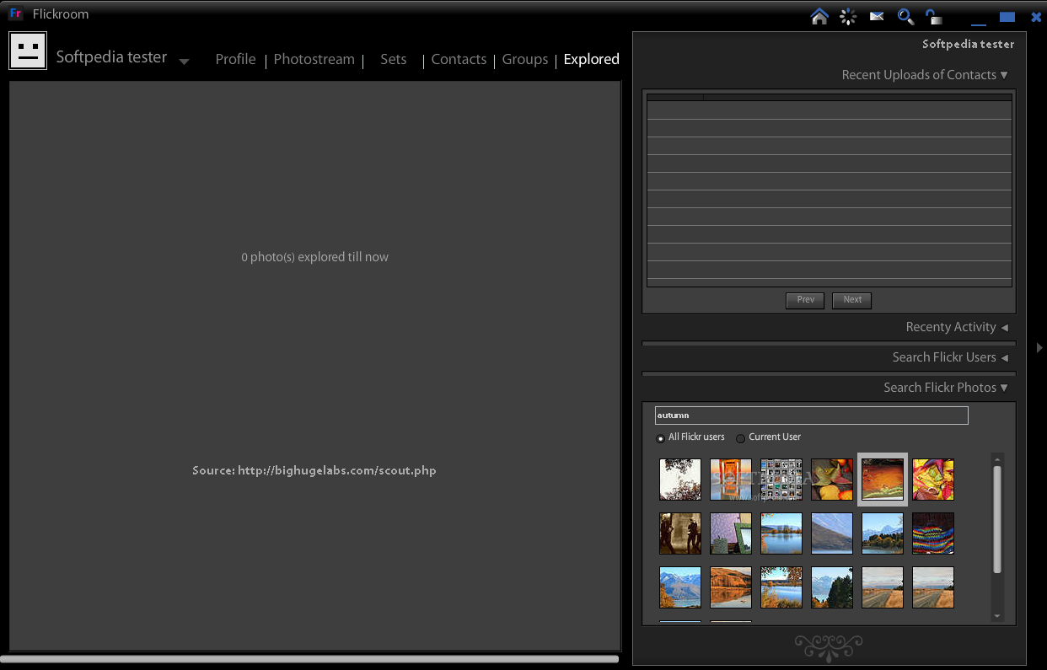Focus the autumn search input field
The height and width of the screenshot is (670, 1047).
[812, 415]
